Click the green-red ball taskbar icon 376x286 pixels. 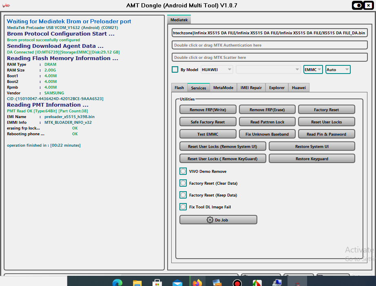(x=257, y=283)
